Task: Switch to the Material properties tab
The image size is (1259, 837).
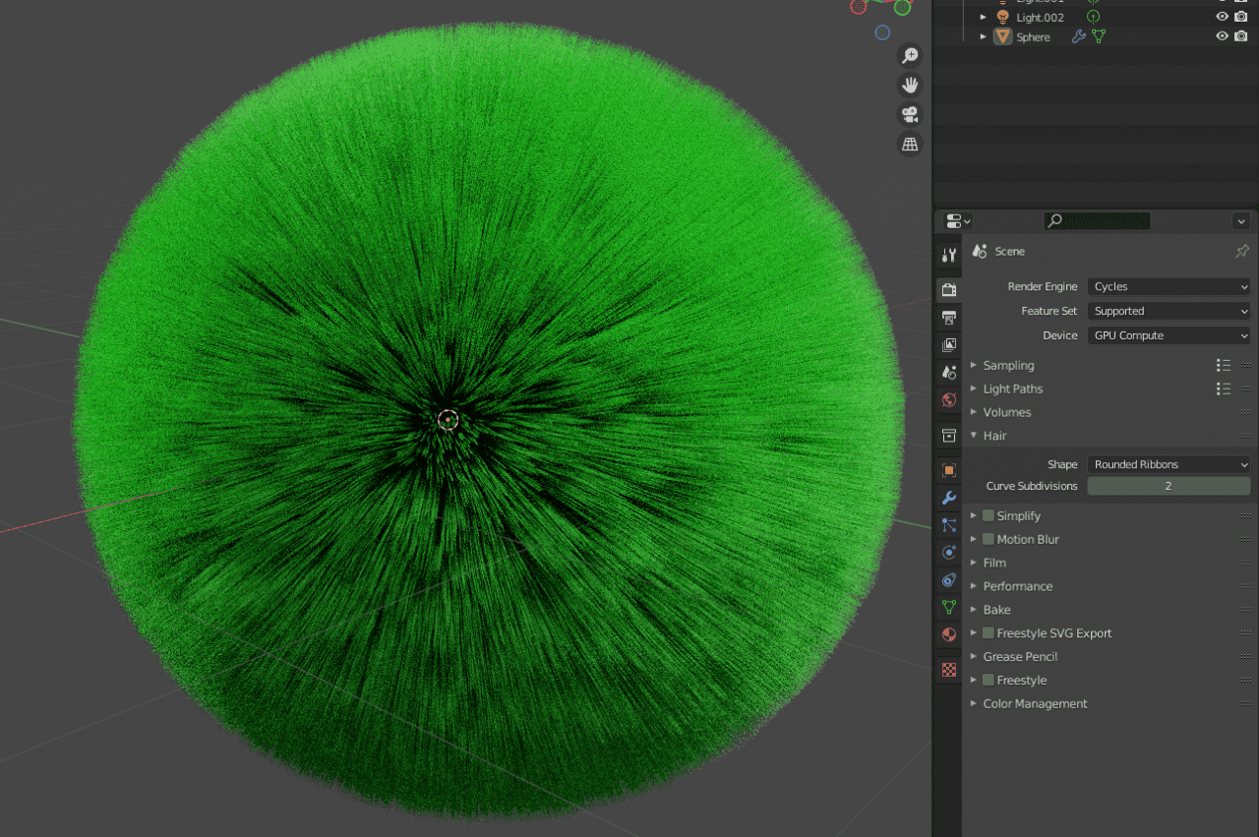Action: (949, 634)
